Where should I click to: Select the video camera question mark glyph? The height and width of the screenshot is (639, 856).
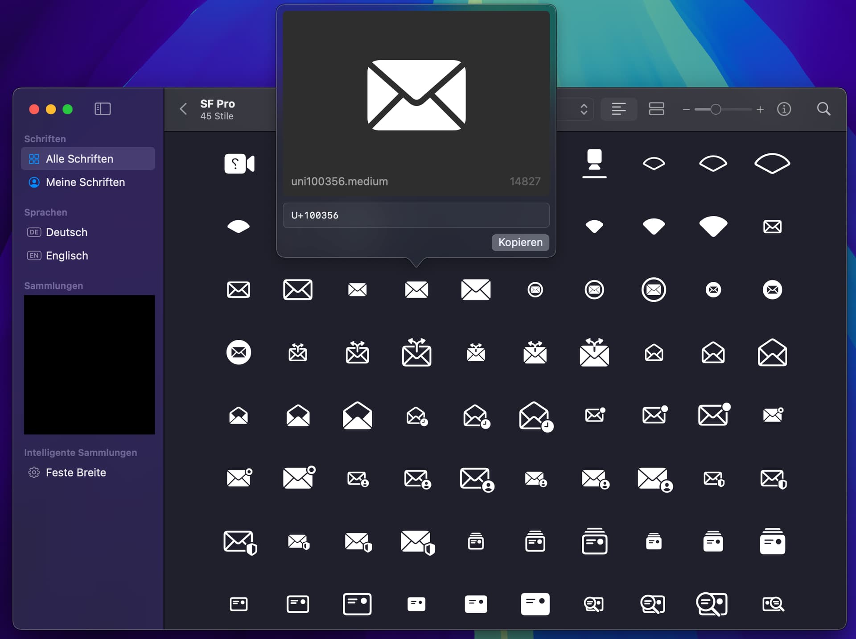239,164
